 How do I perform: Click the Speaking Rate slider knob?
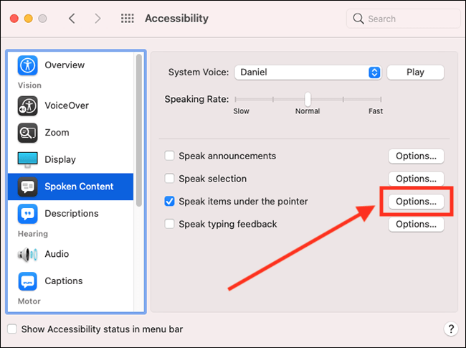coord(308,99)
